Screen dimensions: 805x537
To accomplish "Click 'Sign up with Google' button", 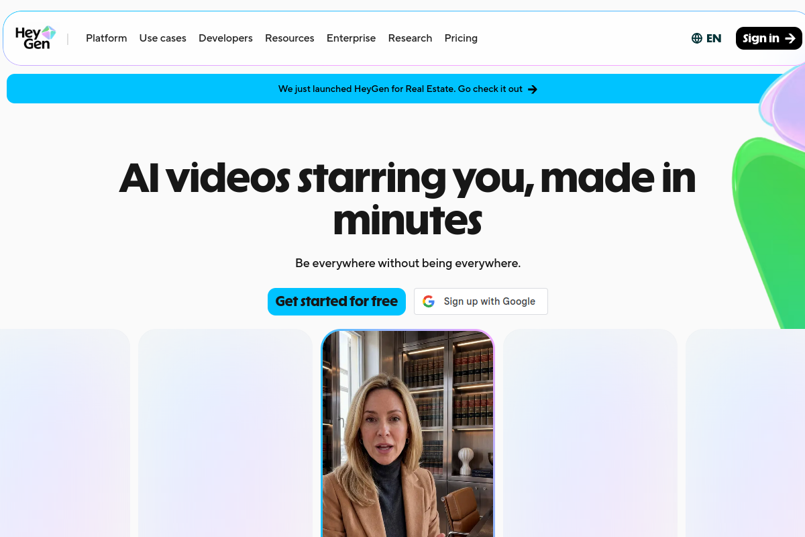I will [x=481, y=301].
